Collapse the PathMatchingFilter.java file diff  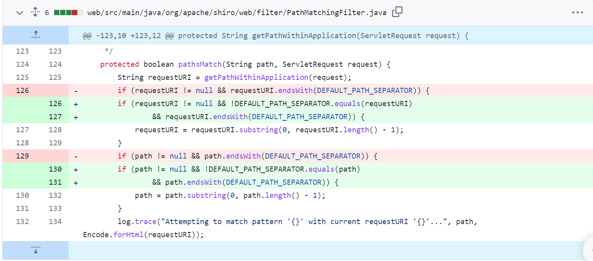pyautogui.click(x=20, y=13)
